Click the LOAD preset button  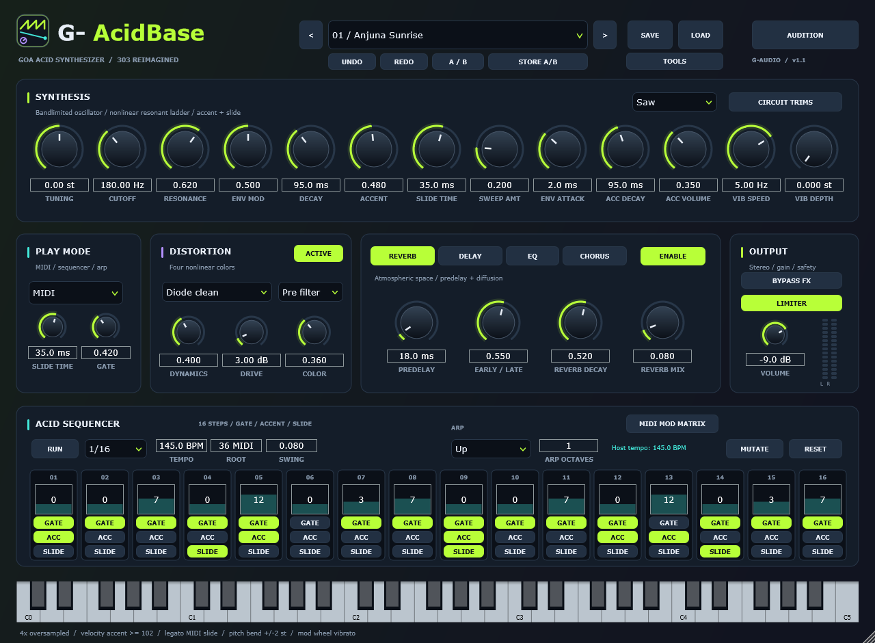pyautogui.click(x=701, y=35)
